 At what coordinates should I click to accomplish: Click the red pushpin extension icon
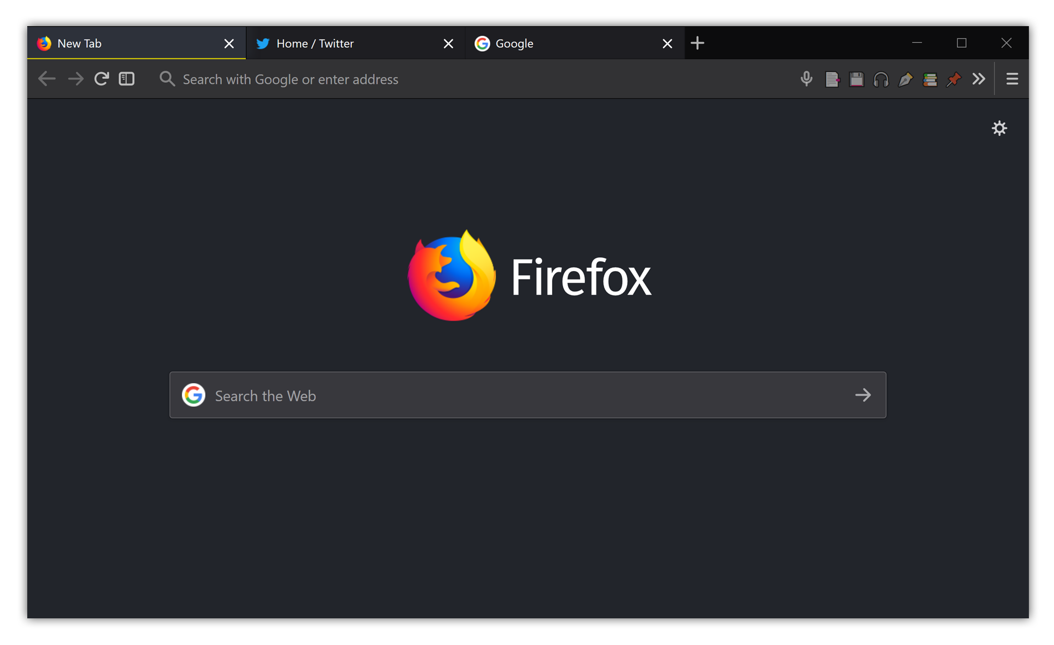954,79
